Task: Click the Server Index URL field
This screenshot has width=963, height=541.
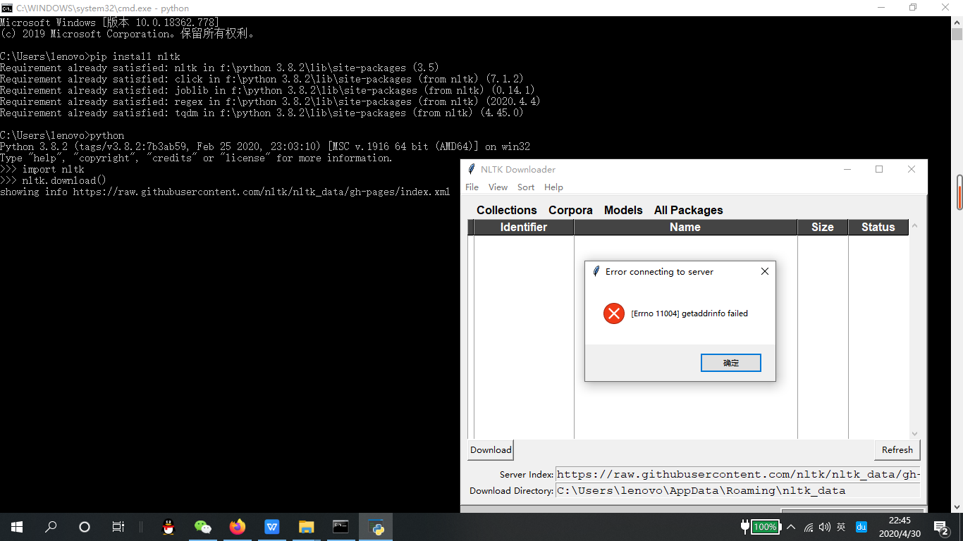Action: tap(738, 475)
